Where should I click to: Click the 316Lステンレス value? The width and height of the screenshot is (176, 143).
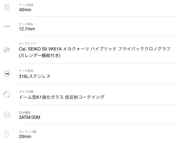pos(35,76)
